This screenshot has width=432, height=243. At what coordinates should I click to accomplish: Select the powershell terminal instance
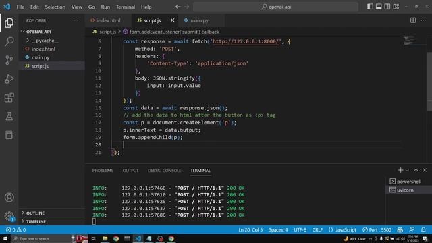[408, 182]
